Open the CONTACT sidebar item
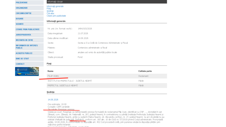Image resolution: width=226 pixels, height=127 pixels. coord(29,64)
